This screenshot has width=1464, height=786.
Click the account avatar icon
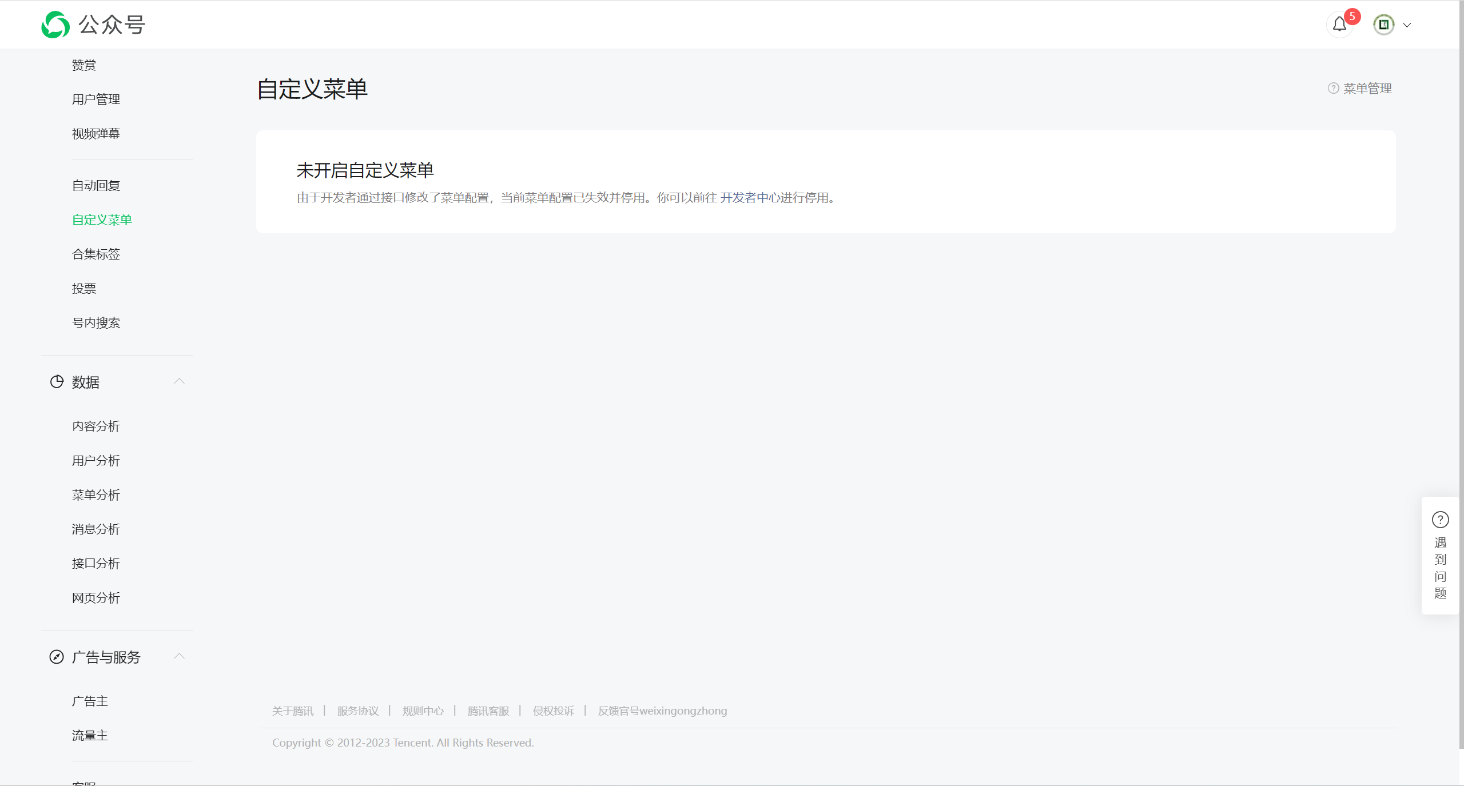point(1383,25)
